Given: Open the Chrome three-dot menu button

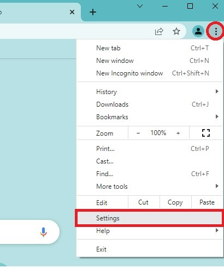Looking at the screenshot, I should tap(216, 31).
